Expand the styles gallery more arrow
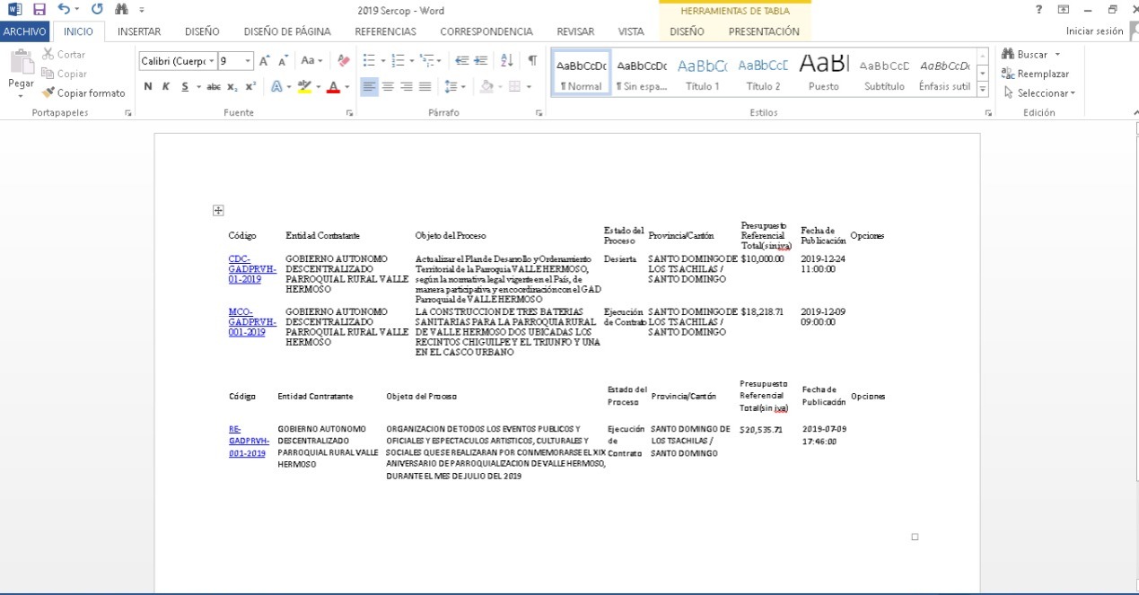The height and width of the screenshot is (595, 1139). [x=983, y=90]
